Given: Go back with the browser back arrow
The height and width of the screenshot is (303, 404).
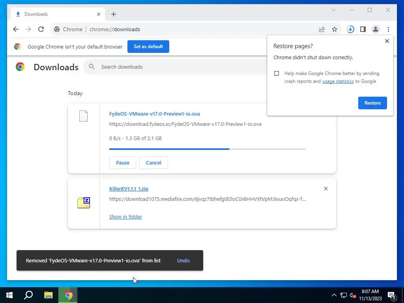Looking at the screenshot, I should tap(16, 29).
